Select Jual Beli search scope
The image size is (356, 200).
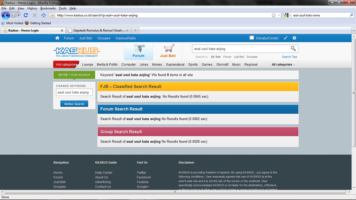[239, 57]
